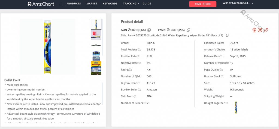
Task: Click the Bullet Point heading
Action: [12, 80]
